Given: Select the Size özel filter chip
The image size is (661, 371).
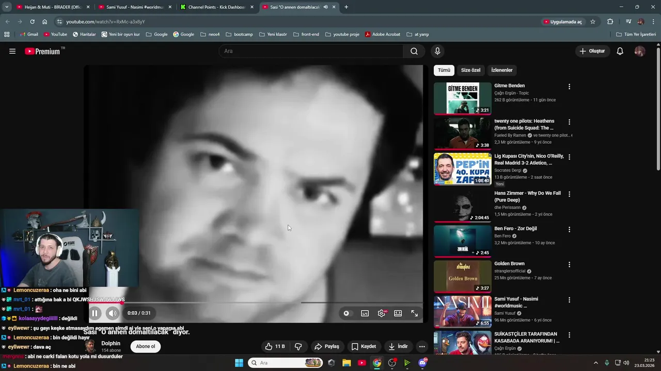Looking at the screenshot, I should (x=470, y=70).
